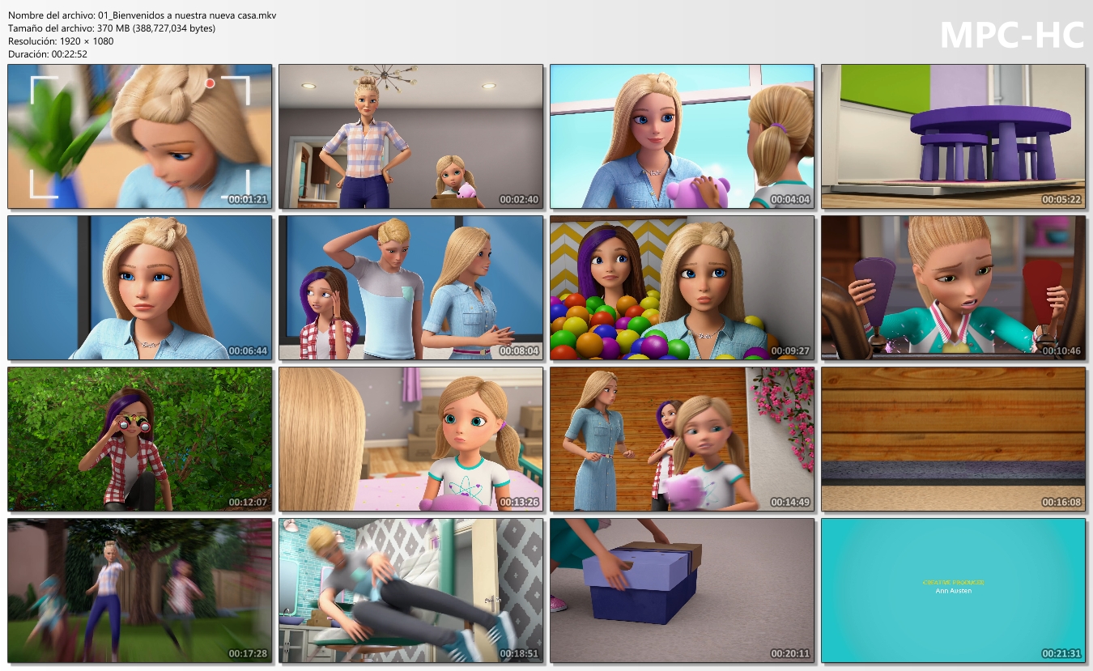This screenshot has height=671, width=1093.
Task: Select the thumbnail stamped 00:01:21
Action: [x=140, y=137]
